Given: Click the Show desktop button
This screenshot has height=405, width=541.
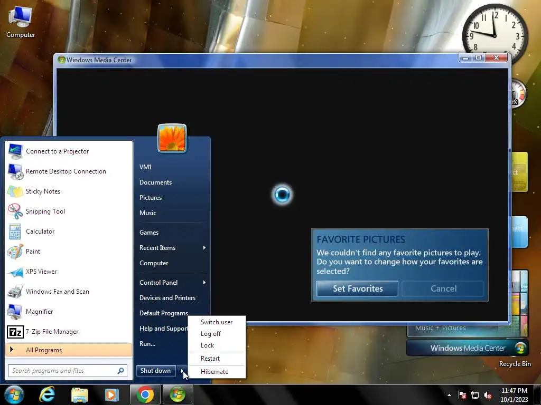Looking at the screenshot, I should (537, 394).
